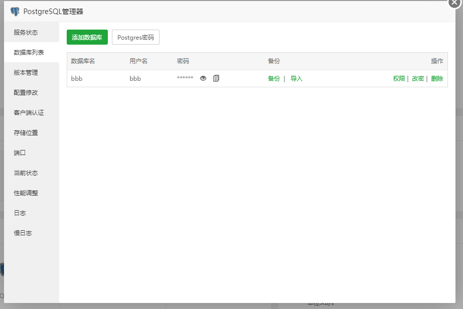Viewport: 463px width, 309px height.
Task: Open the 配置修改 tab
Action: tap(32, 92)
